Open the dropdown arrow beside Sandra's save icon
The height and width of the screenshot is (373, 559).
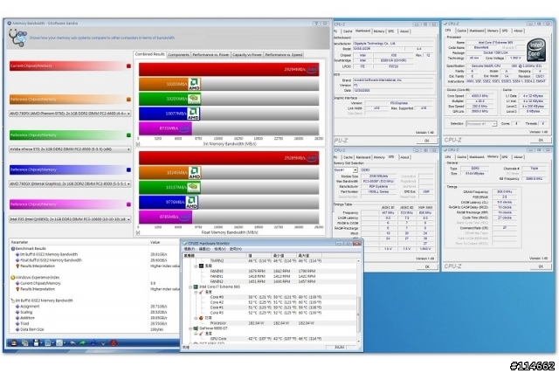pyautogui.click(x=41, y=343)
